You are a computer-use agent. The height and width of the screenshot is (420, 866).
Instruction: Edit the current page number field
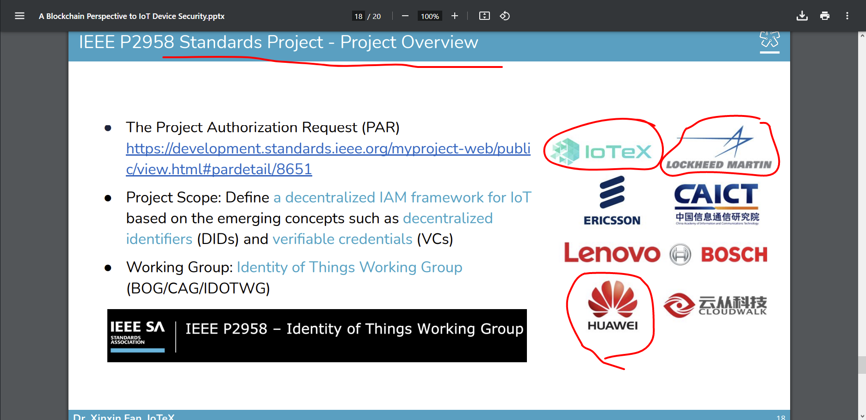(x=359, y=16)
